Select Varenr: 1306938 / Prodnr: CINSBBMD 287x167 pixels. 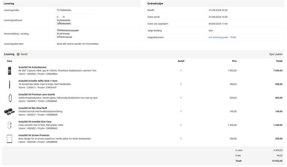[38, 142]
